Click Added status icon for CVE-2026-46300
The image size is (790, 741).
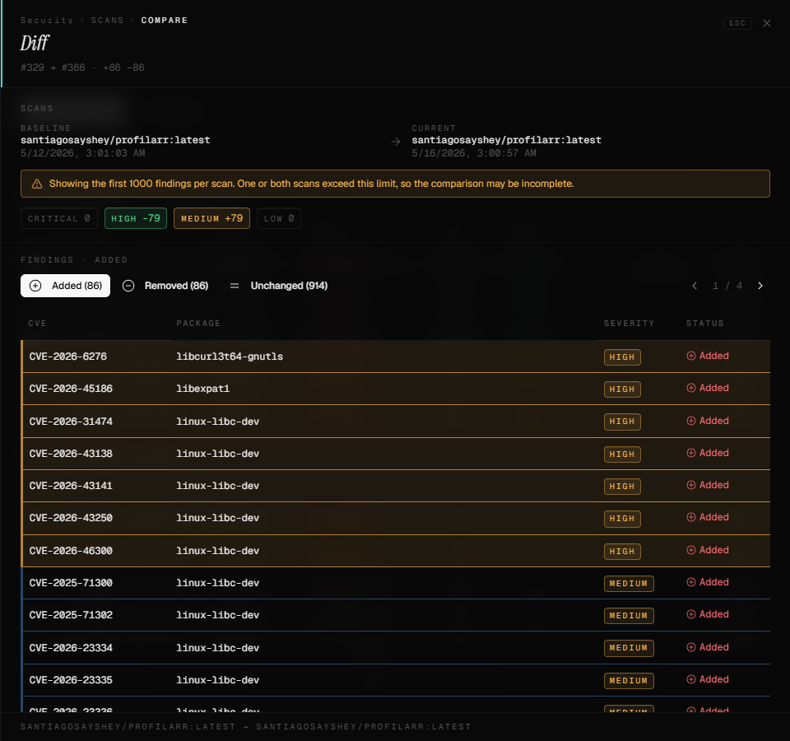click(x=691, y=550)
